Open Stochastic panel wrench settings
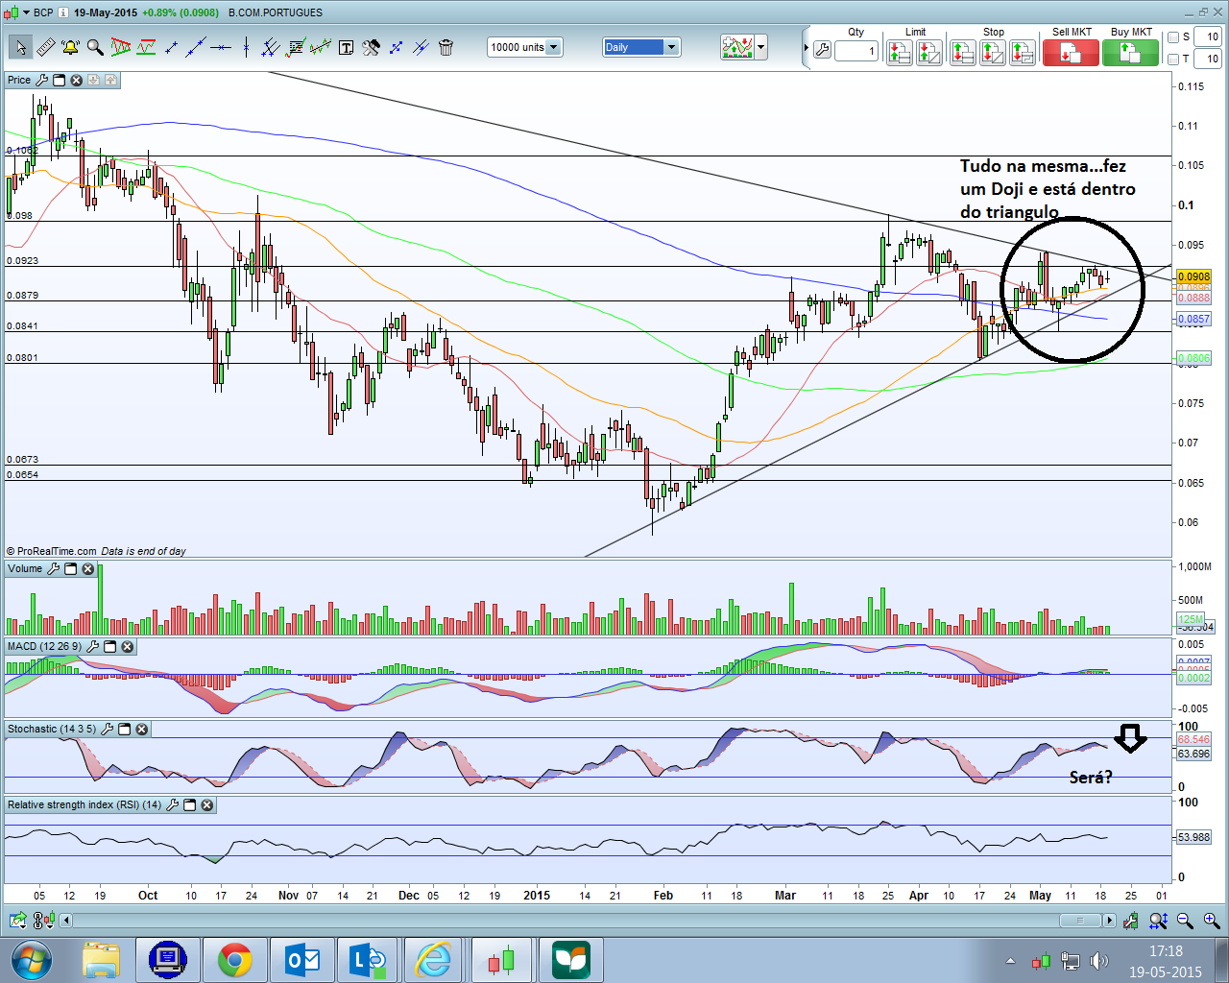The image size is (1229, 983). 107,730
